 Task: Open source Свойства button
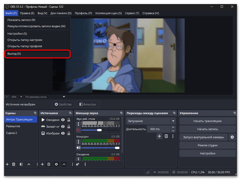click(x=63, y=104)
